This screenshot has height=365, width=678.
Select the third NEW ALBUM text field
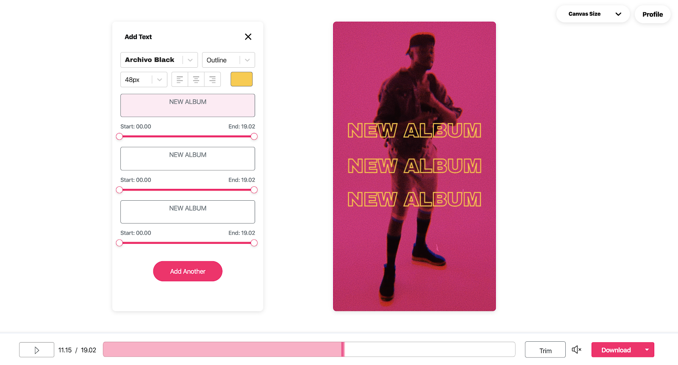(188, 212)
